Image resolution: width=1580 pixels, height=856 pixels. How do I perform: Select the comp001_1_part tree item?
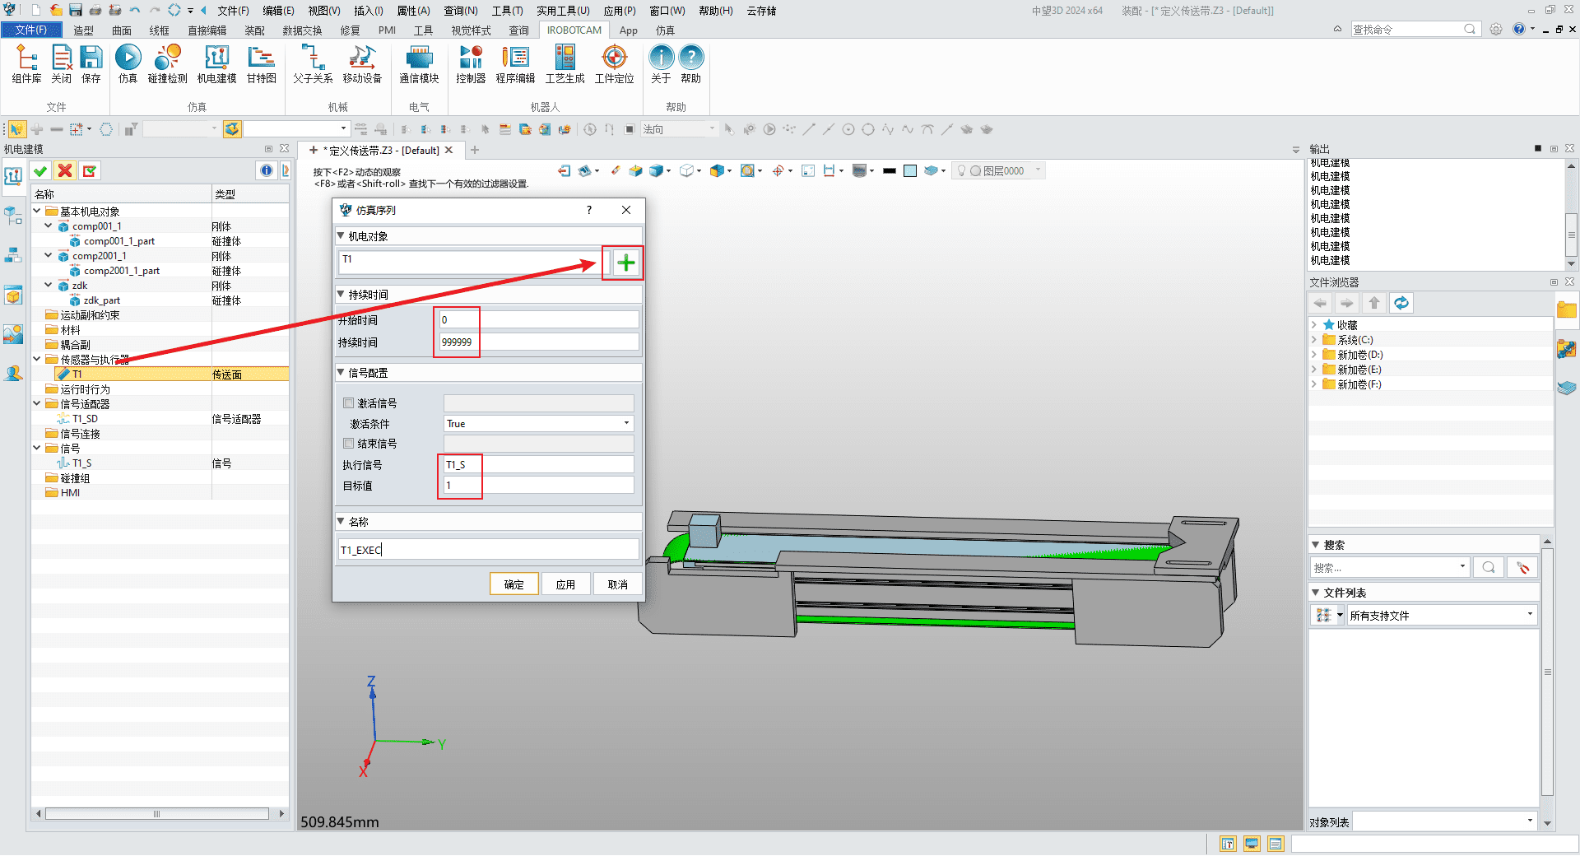tap(118, 241)
